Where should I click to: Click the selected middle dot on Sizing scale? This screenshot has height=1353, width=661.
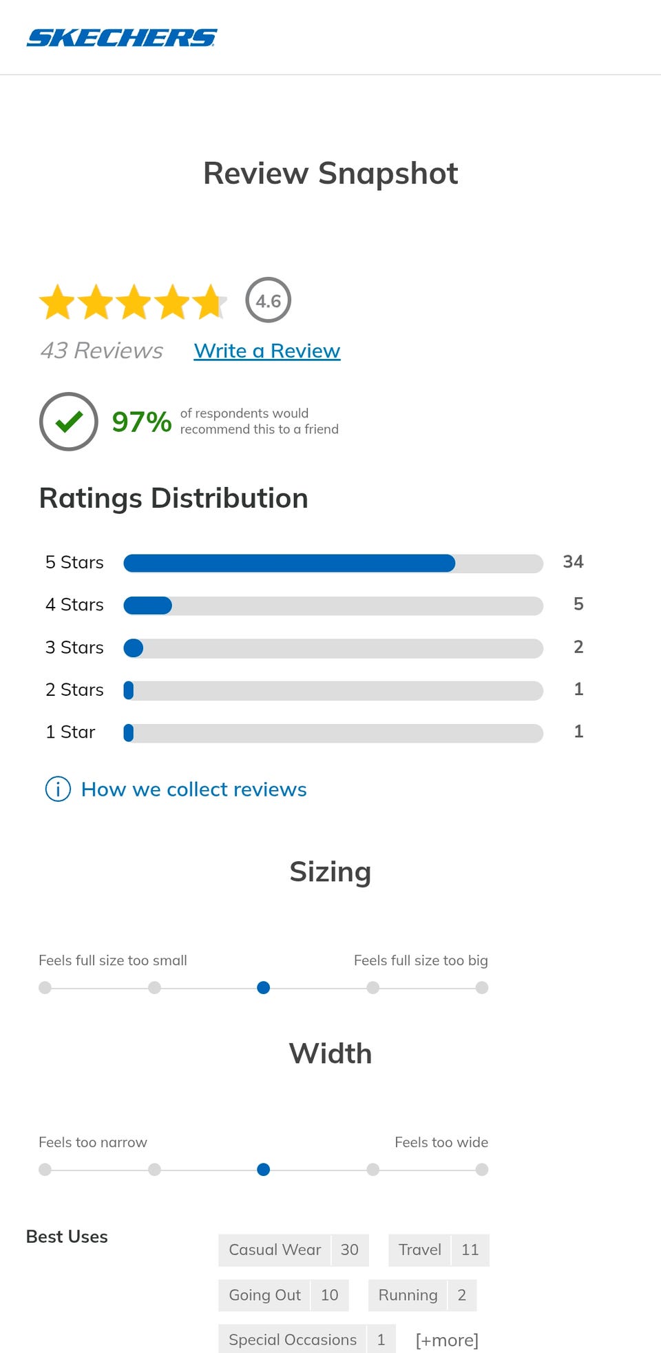[263, 988]
